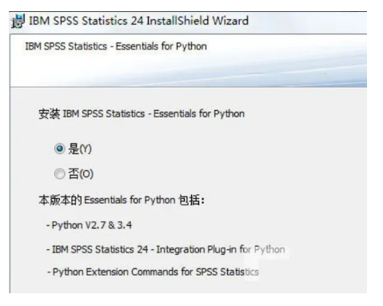Click the 本版本的 text label
Screen dimensions: 383x306
60,200
